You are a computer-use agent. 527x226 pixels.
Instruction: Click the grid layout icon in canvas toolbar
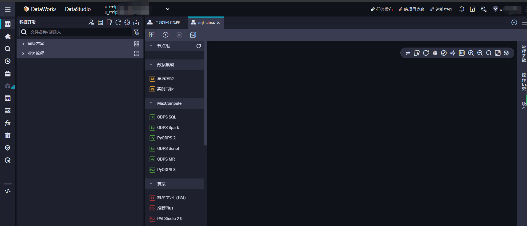pyautogui.click(x=435, y=53)
